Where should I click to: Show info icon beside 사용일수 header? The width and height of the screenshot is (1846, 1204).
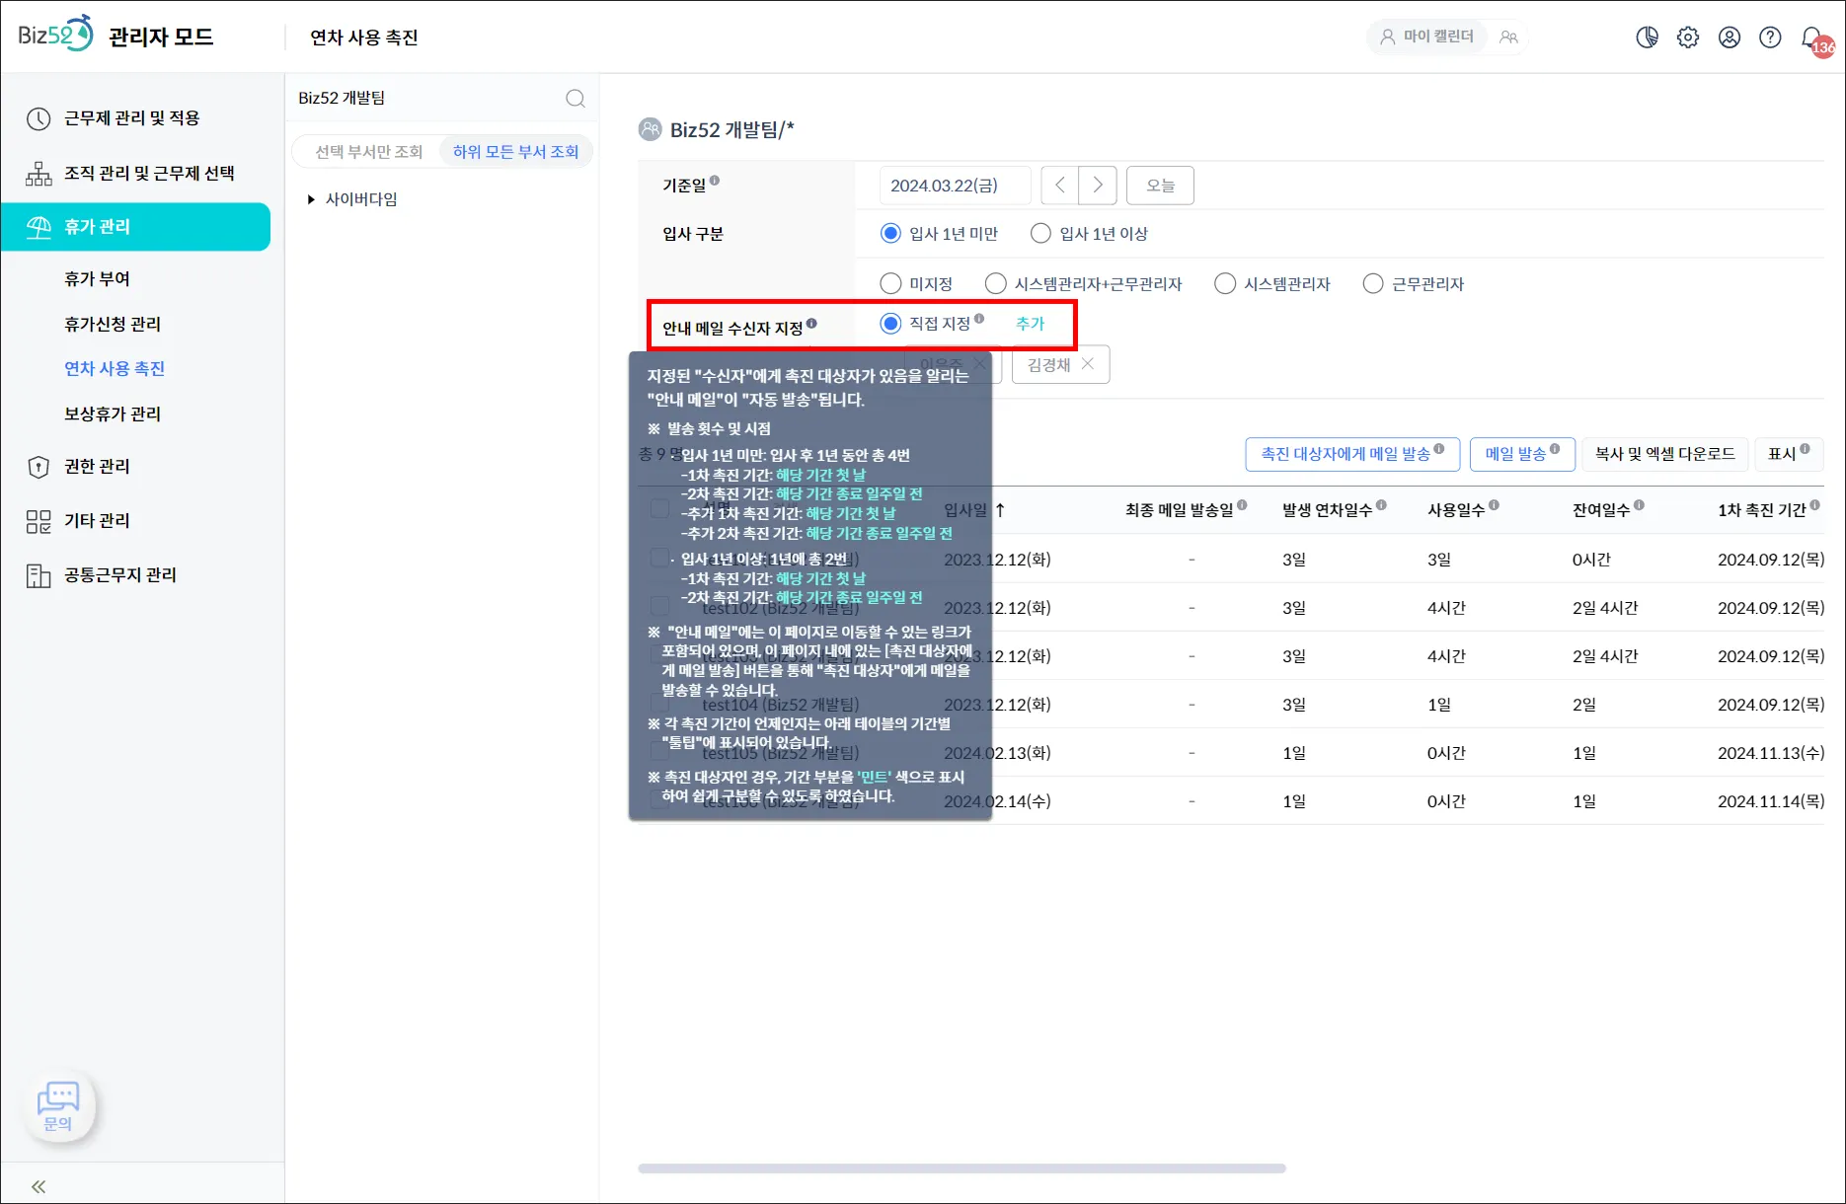pyautogui.click(x=1494, y=505)
